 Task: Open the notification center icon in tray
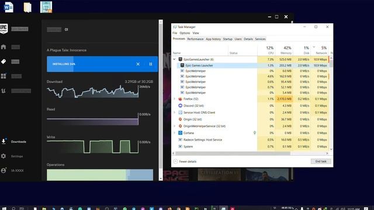[x=366, y=208]
